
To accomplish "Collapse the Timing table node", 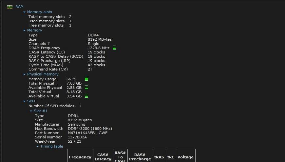I will click(37, 146).
